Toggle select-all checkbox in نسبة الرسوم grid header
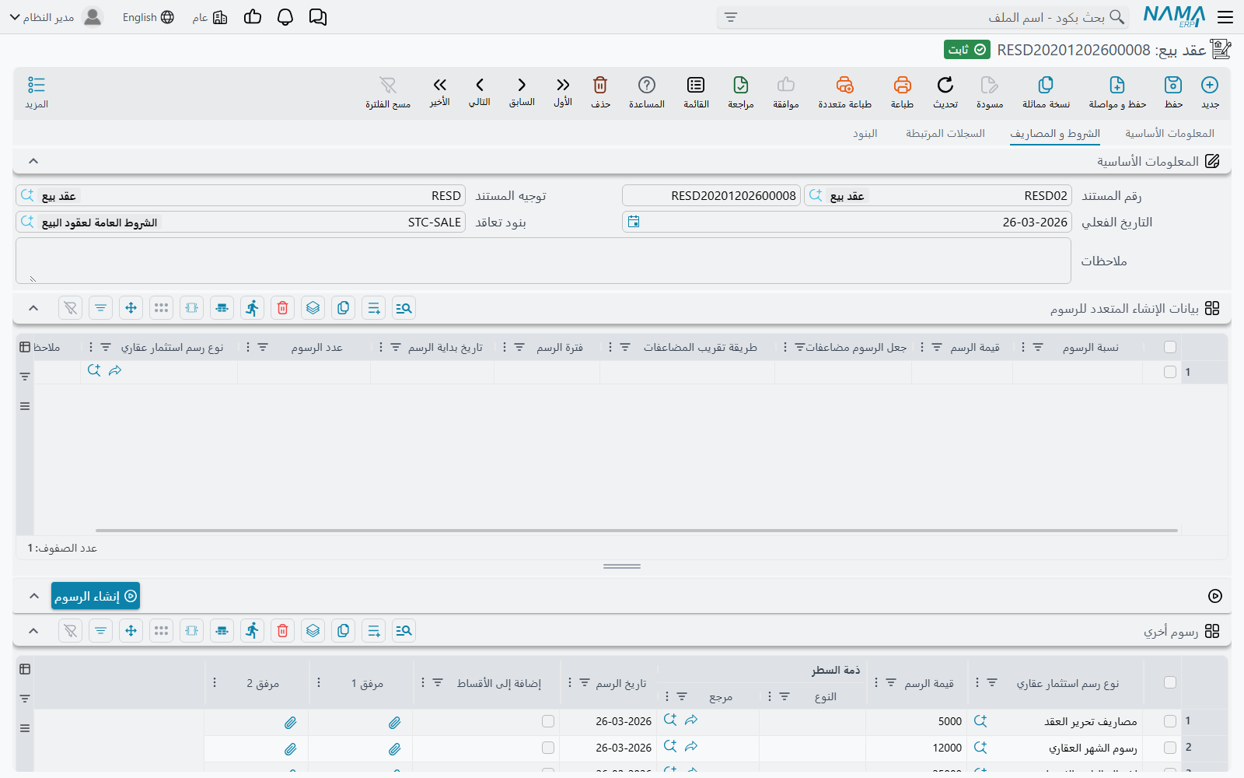The image size is (1244, 778). [x=1170, y=347]
